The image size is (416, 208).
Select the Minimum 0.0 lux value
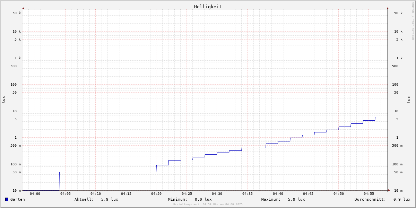(x=203, y=199)
